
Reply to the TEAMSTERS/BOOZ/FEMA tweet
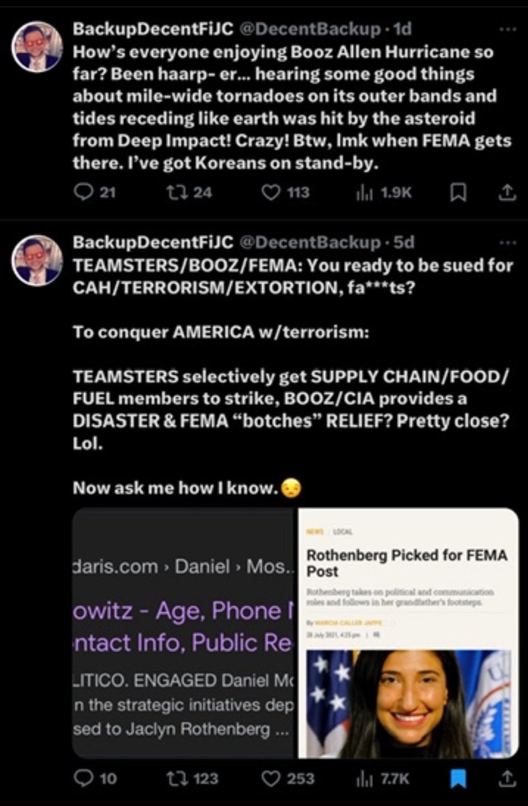click(x=83, y=778)
